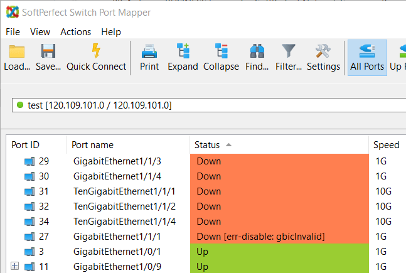
Task: Open the Actions menu
Action: click(75, 32)
